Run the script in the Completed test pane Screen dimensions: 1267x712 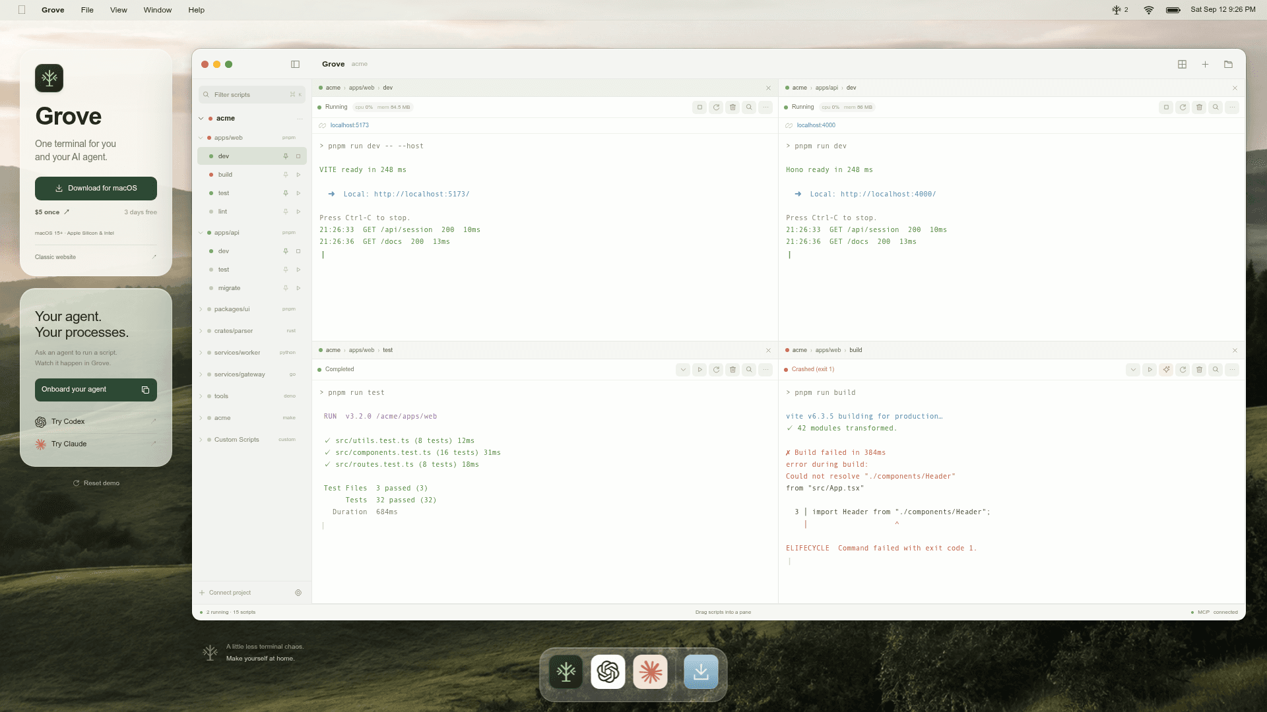click(699, 369)
